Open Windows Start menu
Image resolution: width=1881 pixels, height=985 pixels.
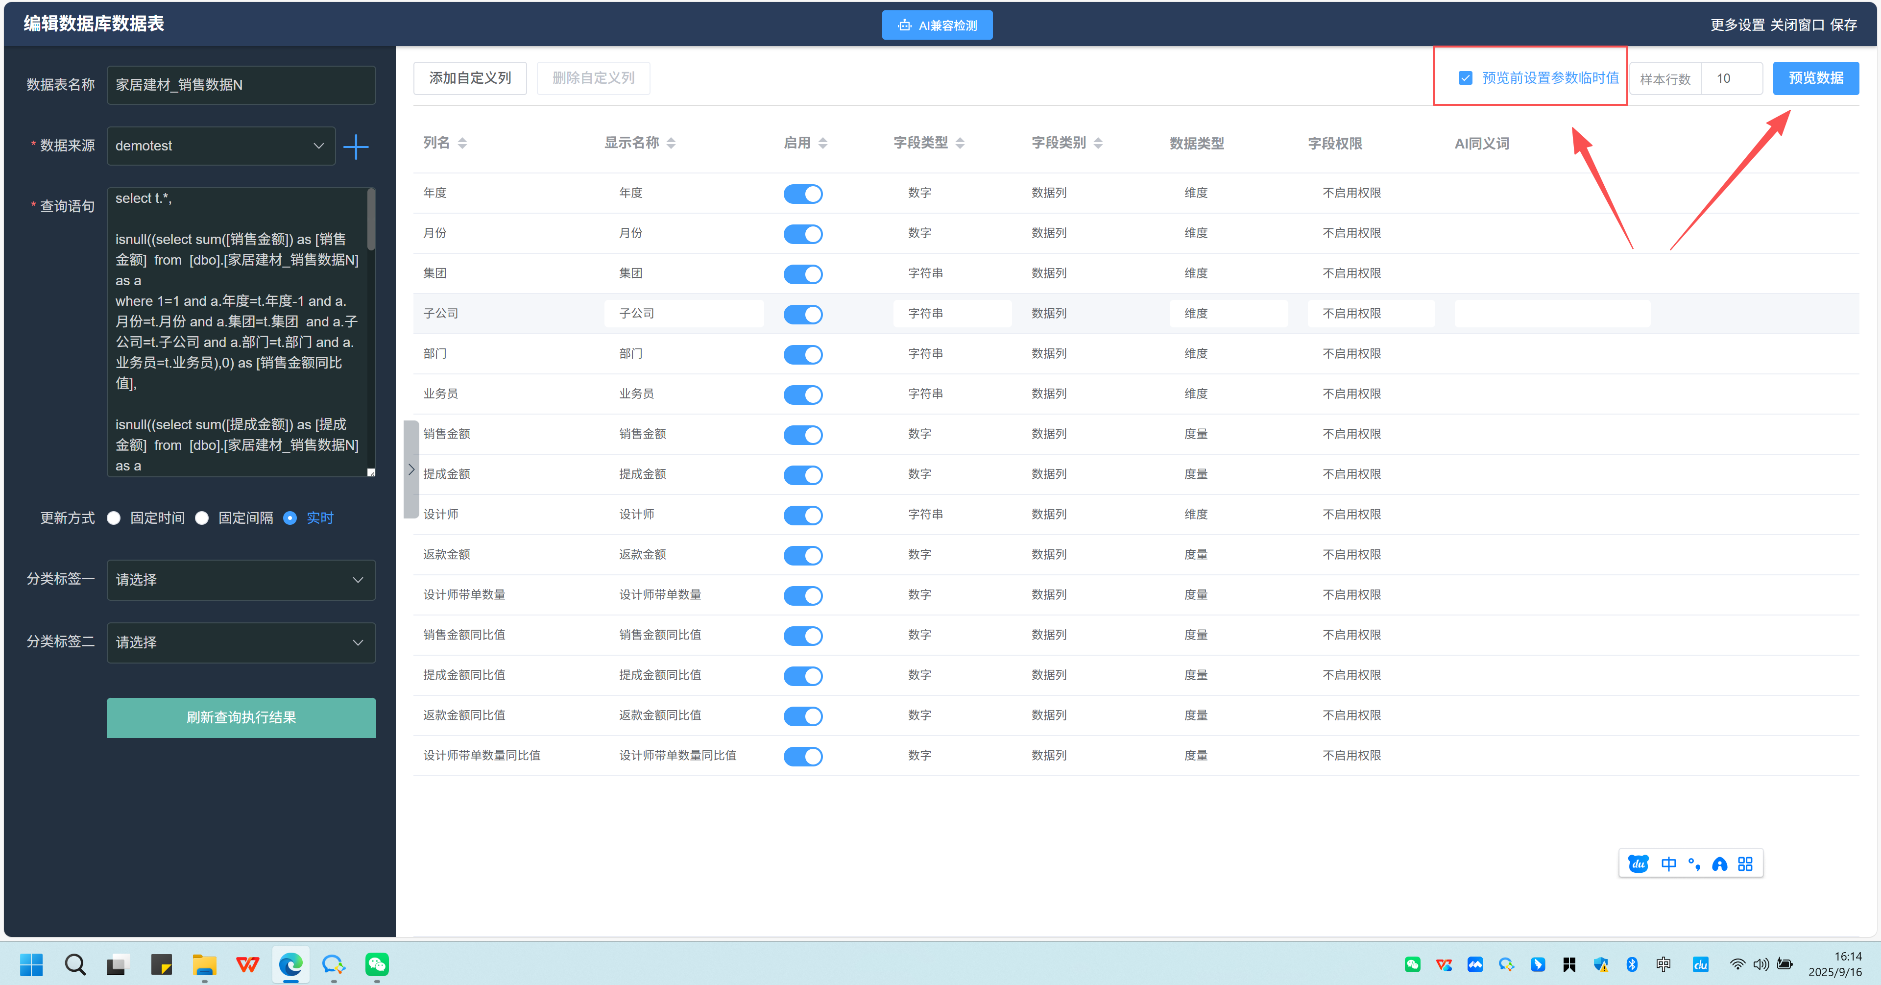point(31,964)
